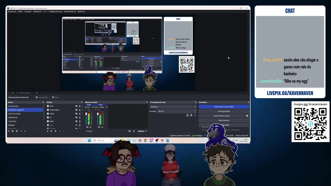The image size is (331, 186).
Task: Switch audio mixer layout icon
Action: pyautogui.click(x=130, y=131)
